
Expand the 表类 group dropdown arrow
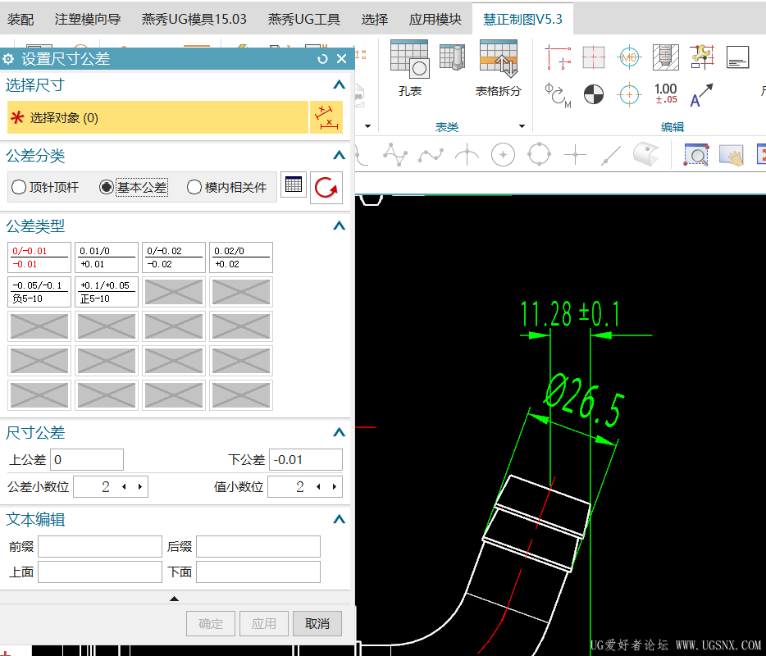tap(522, 126)
